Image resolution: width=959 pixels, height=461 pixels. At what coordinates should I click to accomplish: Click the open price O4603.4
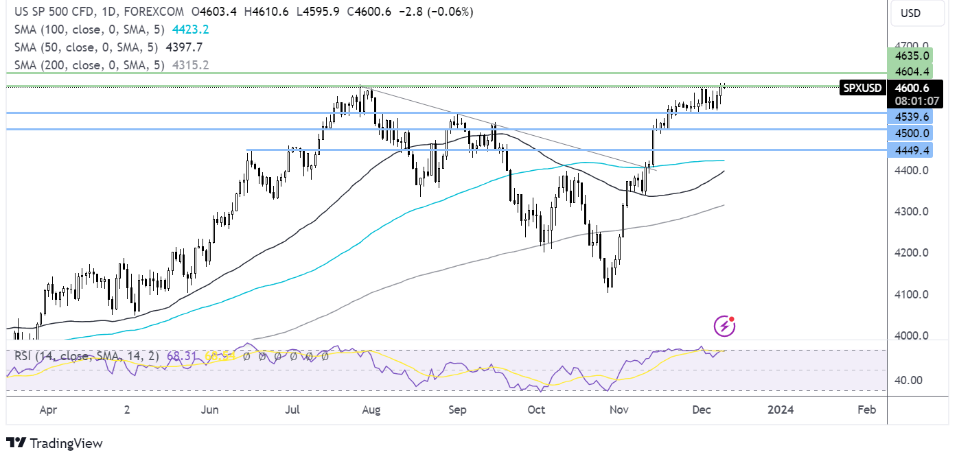[216, 12]
